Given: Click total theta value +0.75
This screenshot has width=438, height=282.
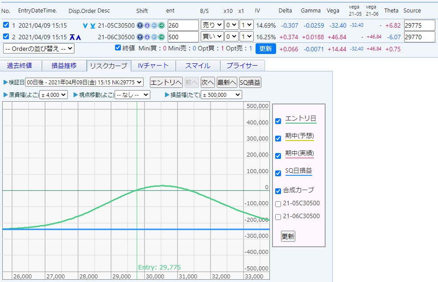Looking at the screenshot, I should pos(393,49).
